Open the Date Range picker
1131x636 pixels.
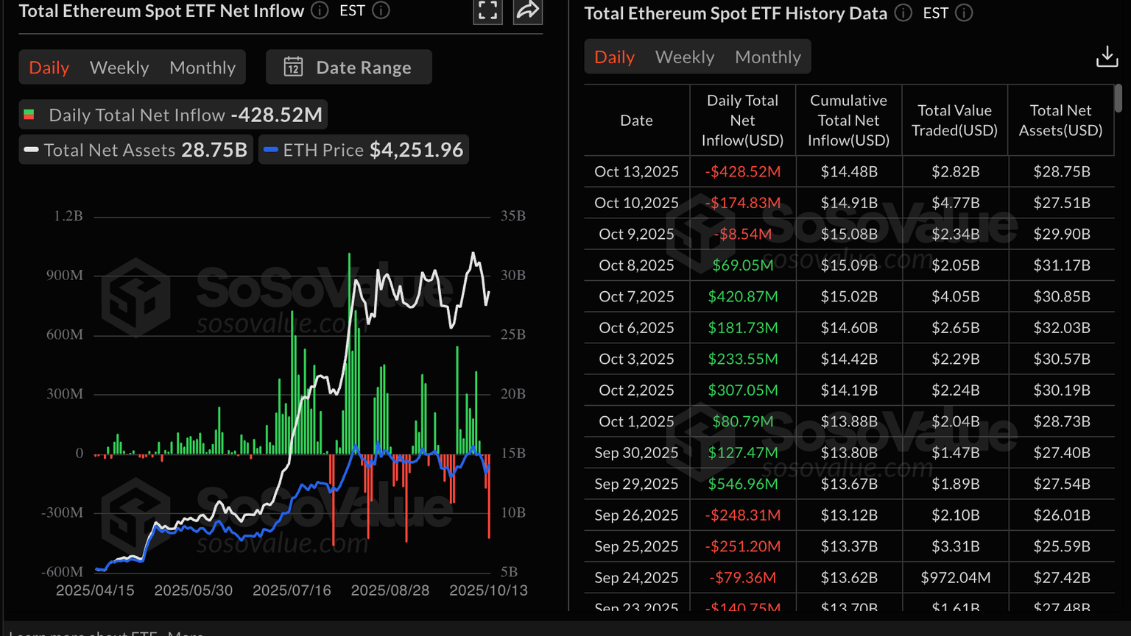pos(348,67)
